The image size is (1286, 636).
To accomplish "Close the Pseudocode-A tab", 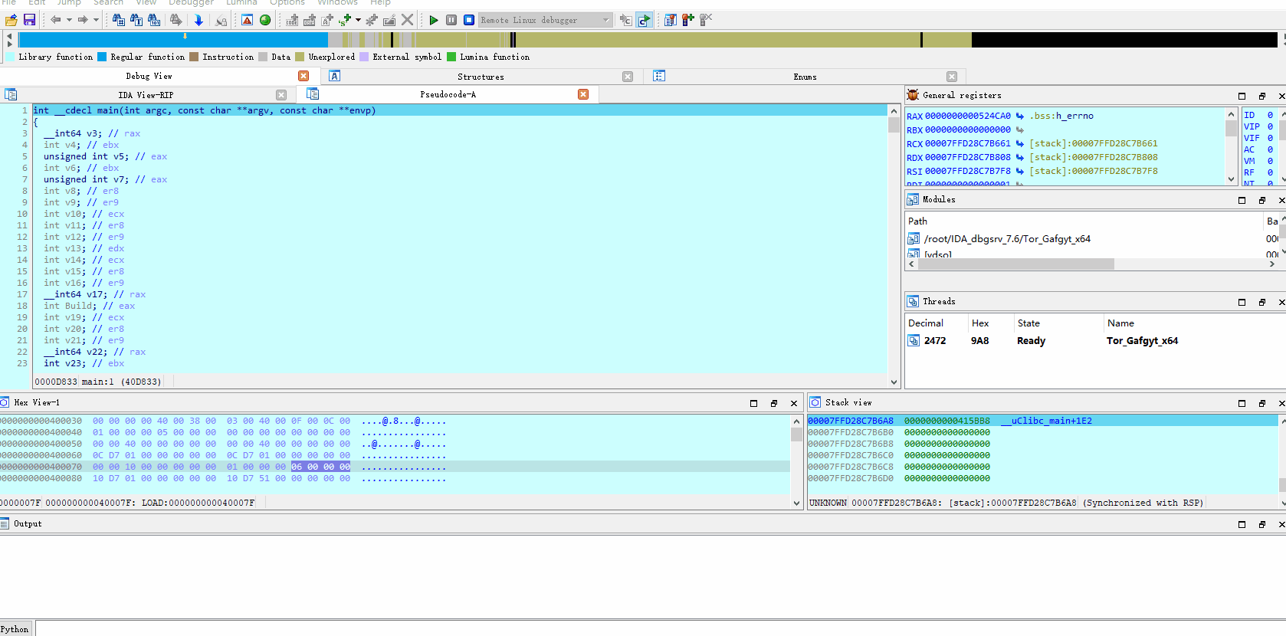I will click(583, 94).
